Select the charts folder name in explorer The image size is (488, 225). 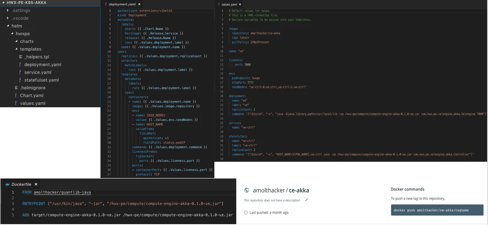[27, 41]
